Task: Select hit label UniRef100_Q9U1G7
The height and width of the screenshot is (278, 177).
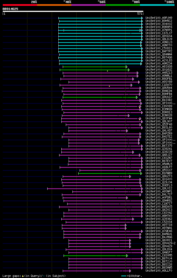Action: 159,97
